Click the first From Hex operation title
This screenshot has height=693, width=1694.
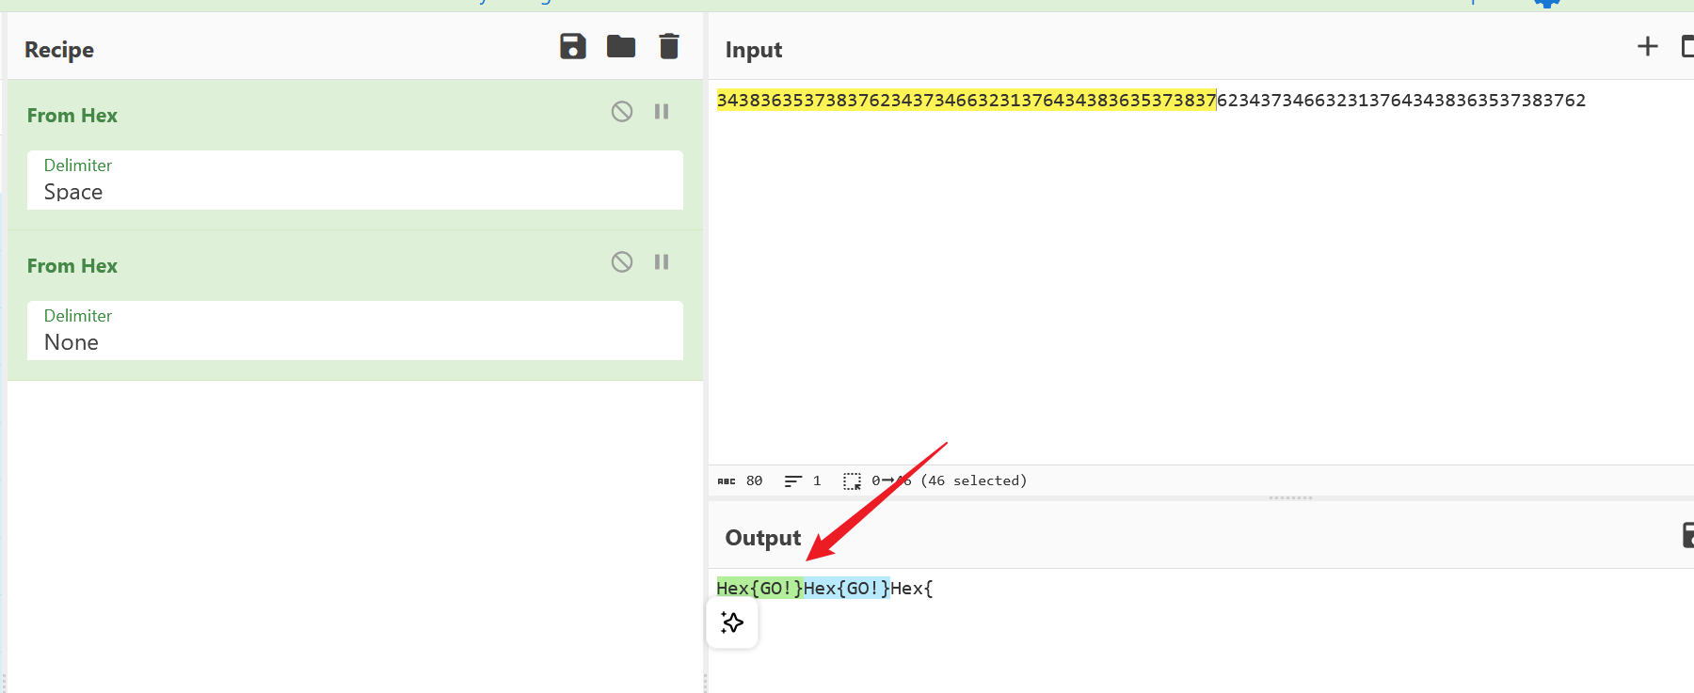click(72, 116)
